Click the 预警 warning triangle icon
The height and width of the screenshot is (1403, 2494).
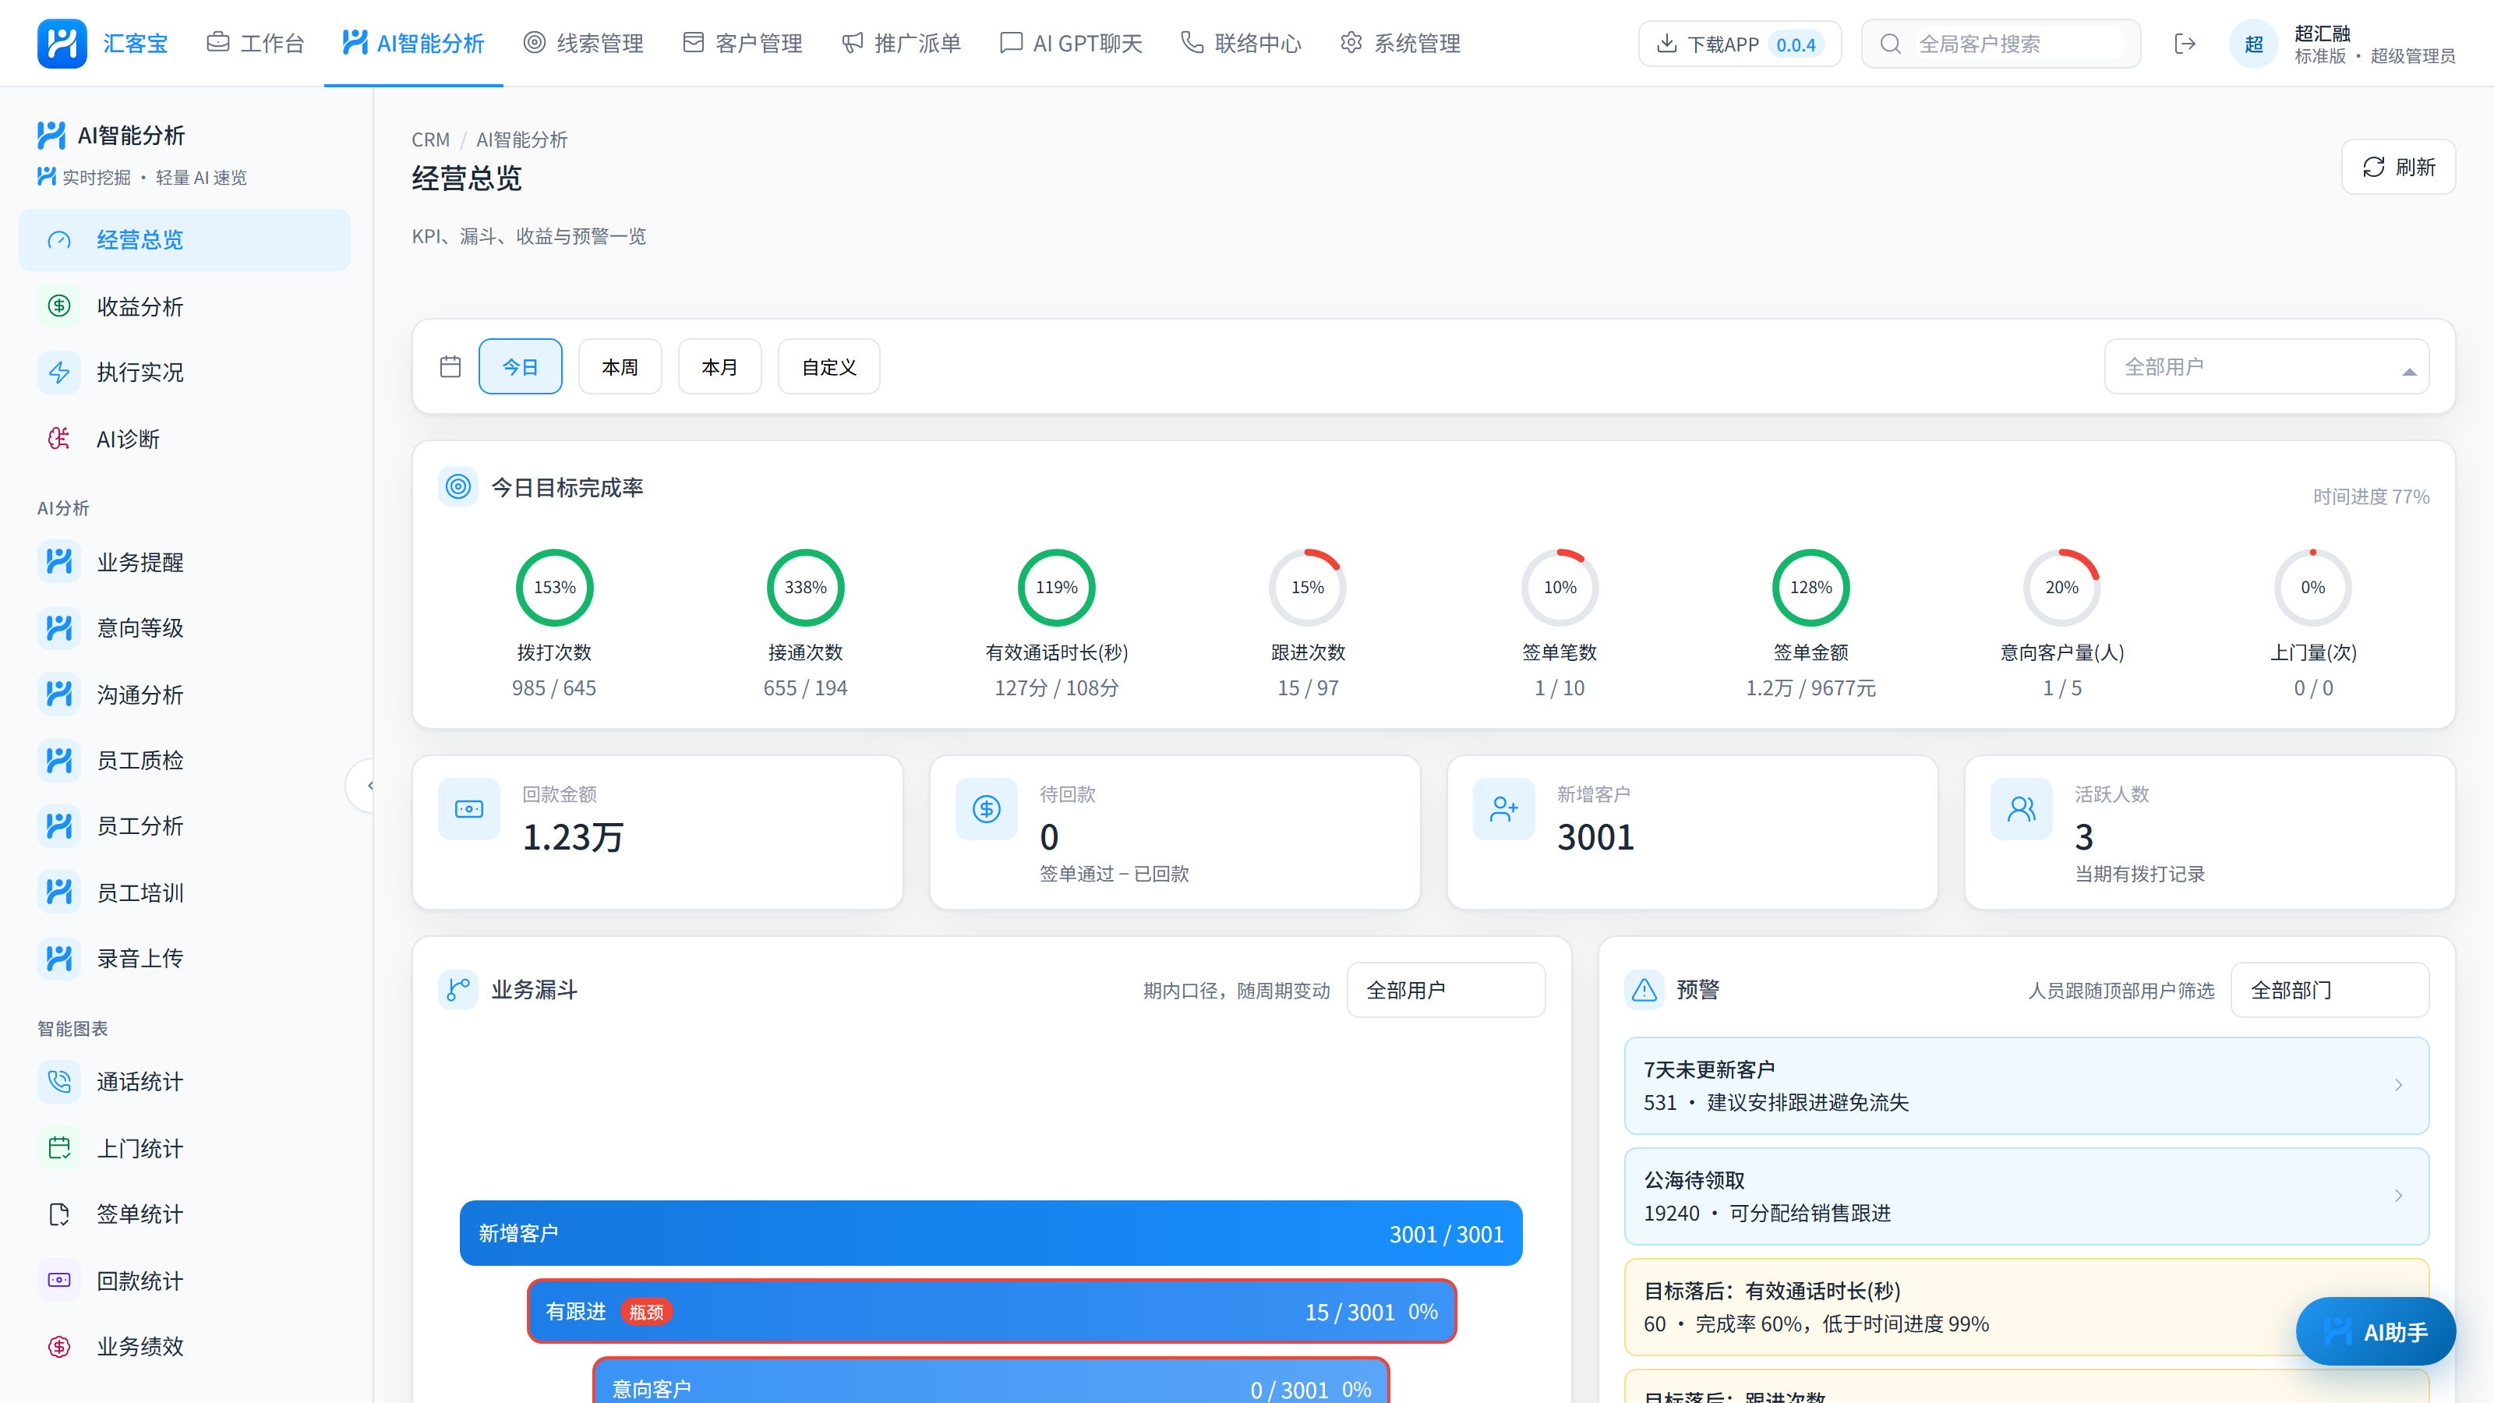(1644, 990)
